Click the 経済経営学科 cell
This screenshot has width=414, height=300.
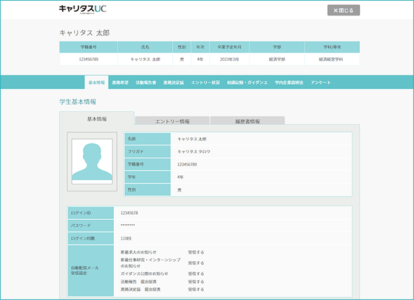tap(331, 59)
